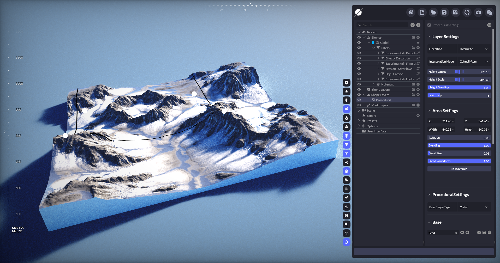Click the FitToTerrain button
500x263 pixels.
[x=459, y=169]
